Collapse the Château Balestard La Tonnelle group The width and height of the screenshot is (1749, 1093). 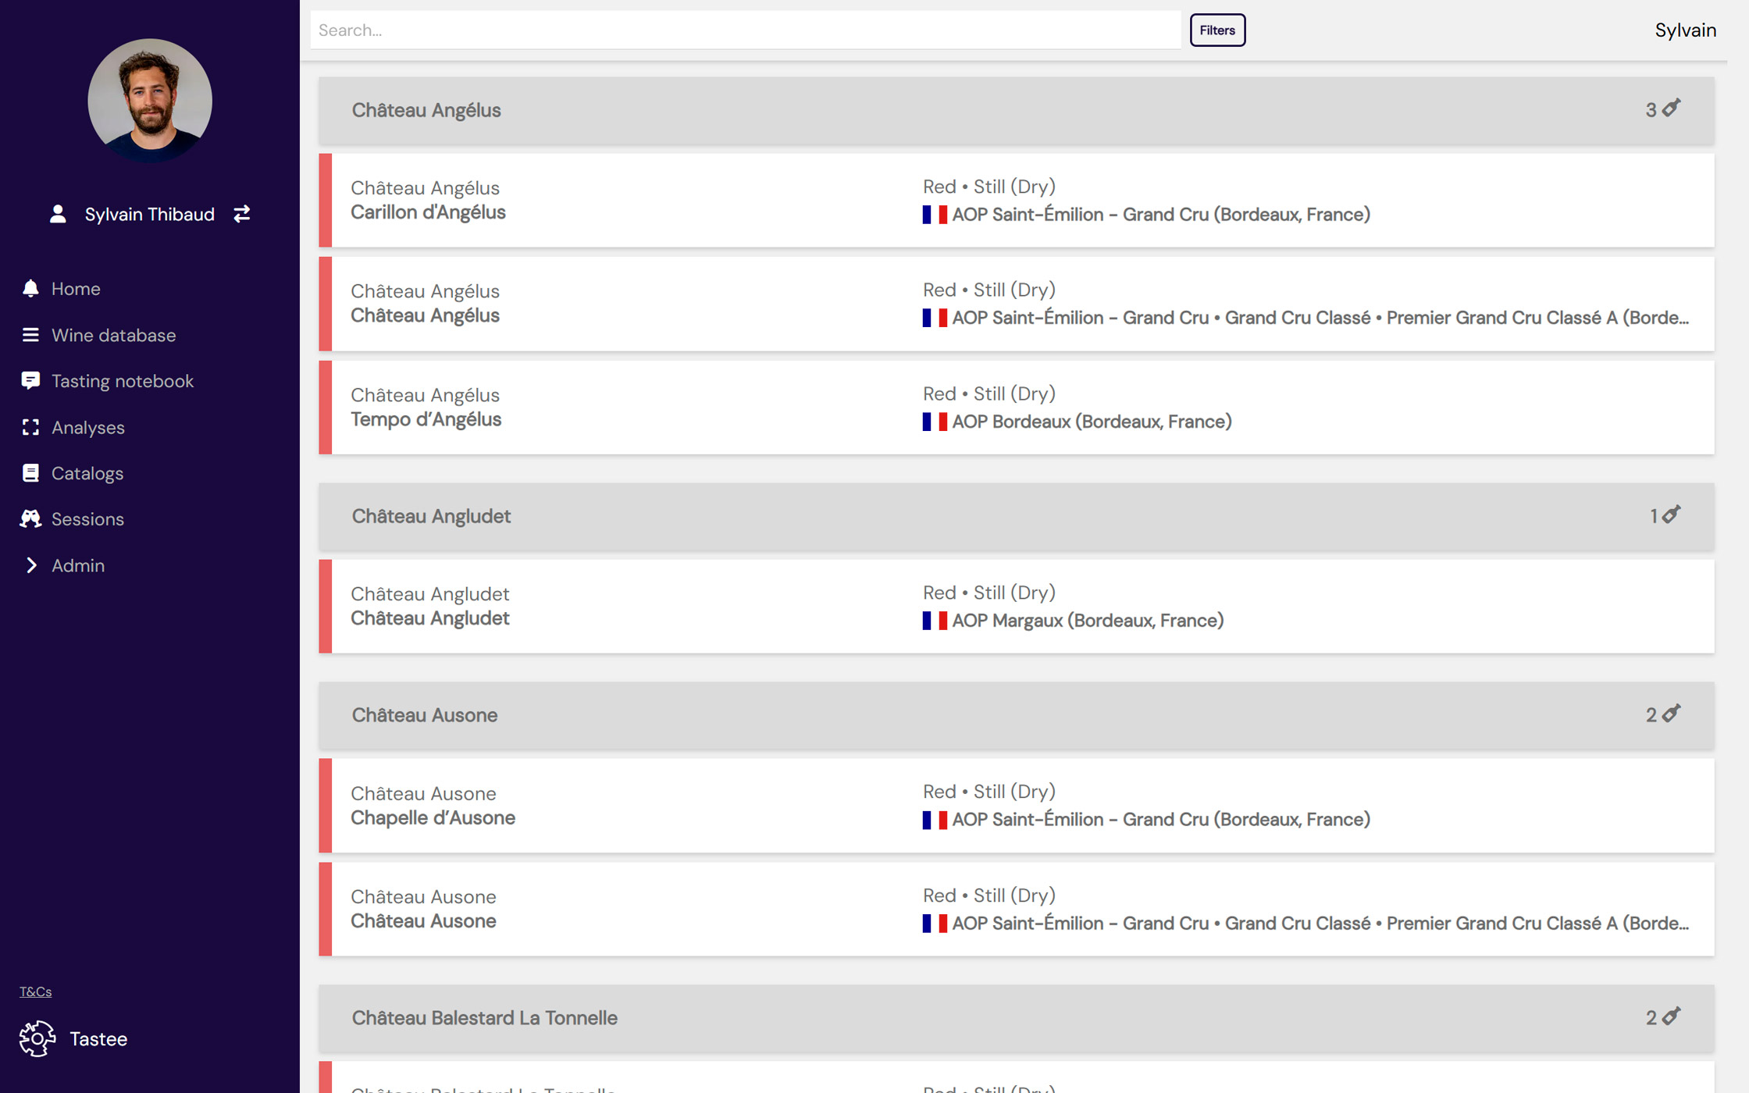pos(1016,1018)
